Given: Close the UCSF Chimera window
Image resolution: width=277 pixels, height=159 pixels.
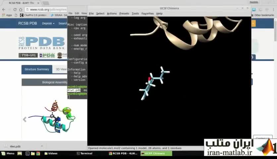Looking at the screenshot, I should pos(248,8).
